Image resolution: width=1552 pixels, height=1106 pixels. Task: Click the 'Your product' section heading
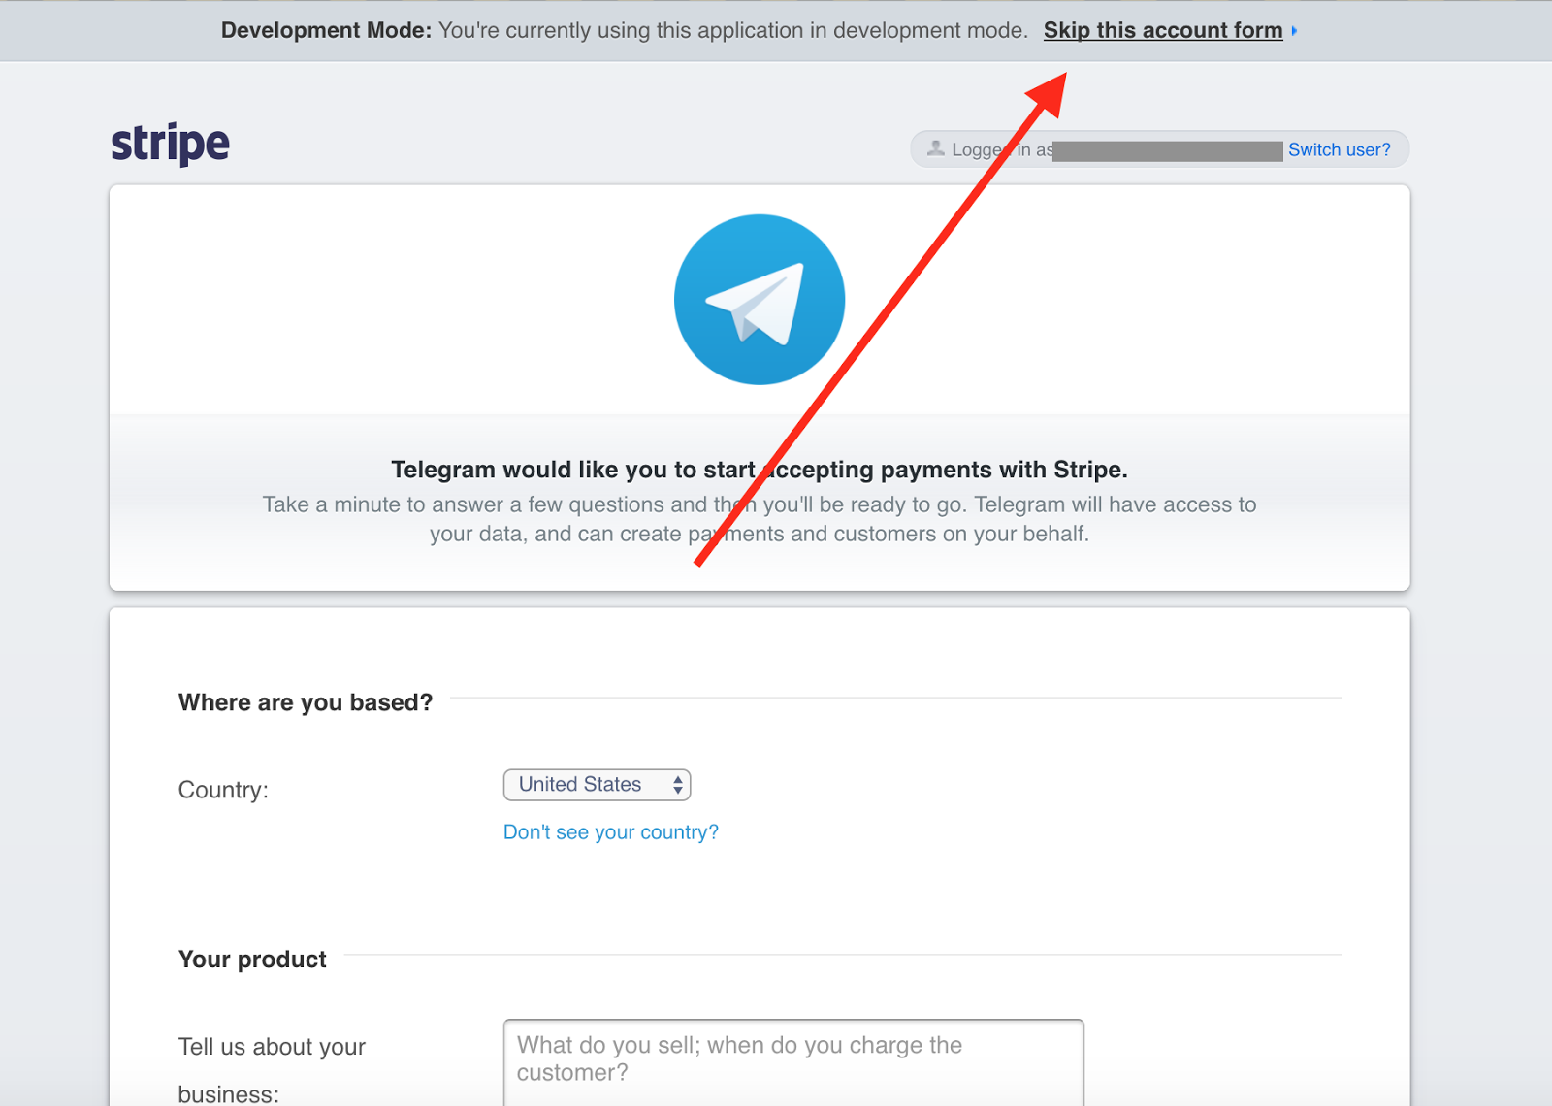(252, 960)
